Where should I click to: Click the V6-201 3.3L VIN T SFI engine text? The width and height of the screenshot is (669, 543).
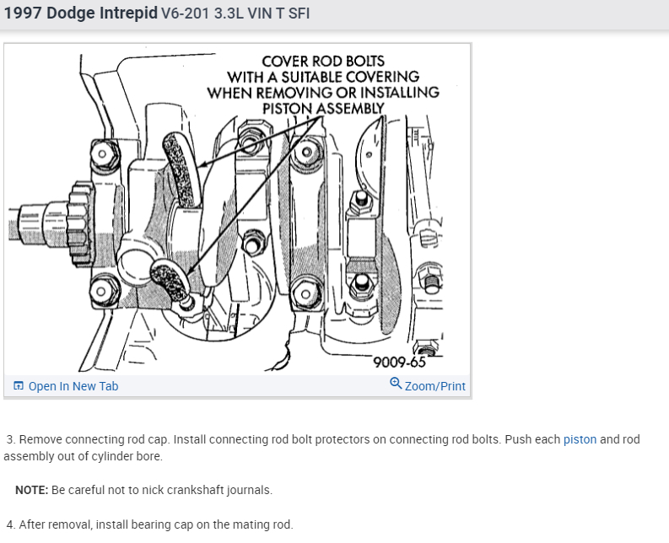pos(235,13)
